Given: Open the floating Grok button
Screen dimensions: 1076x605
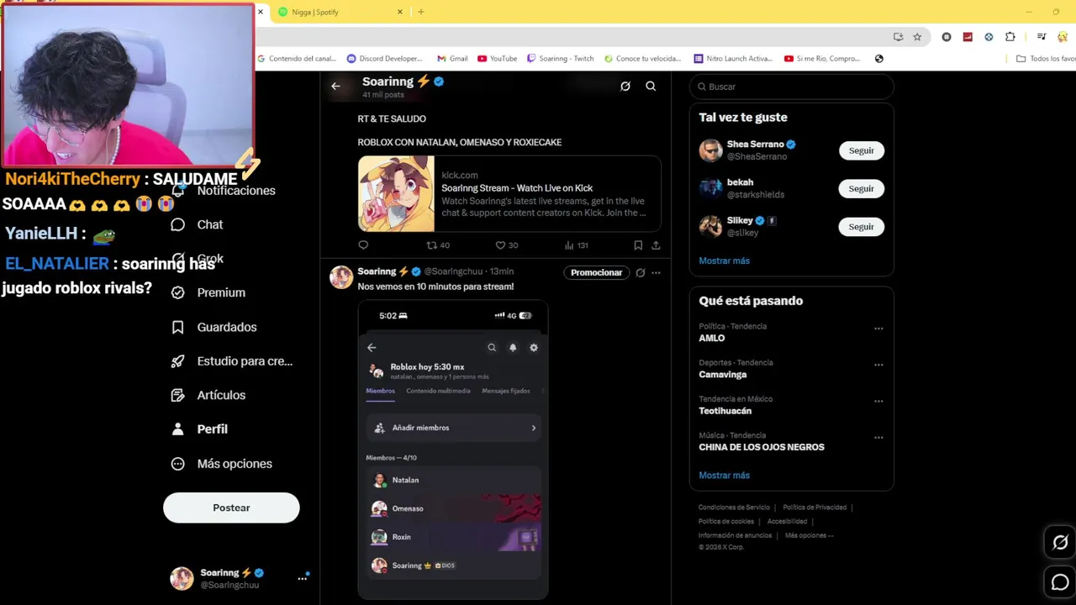Looking at the screenshot, I should [x=1060, y=543].
